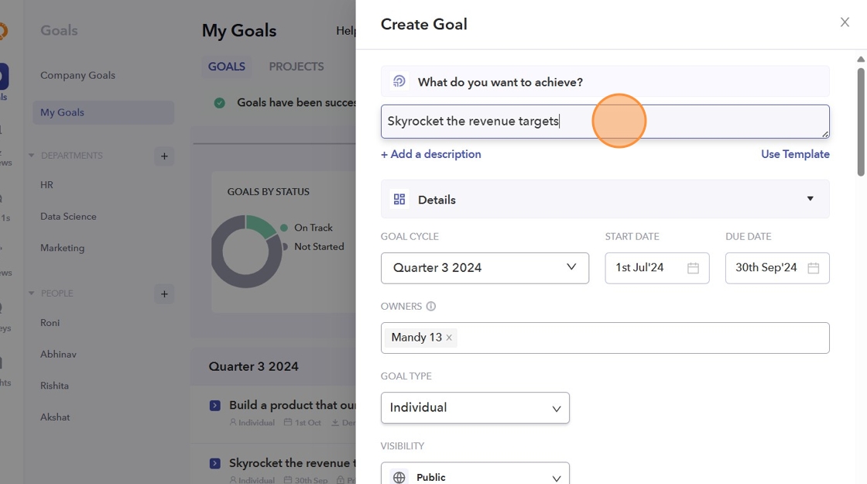Remove Mandy 13 from owners

(x=449, y=338)
